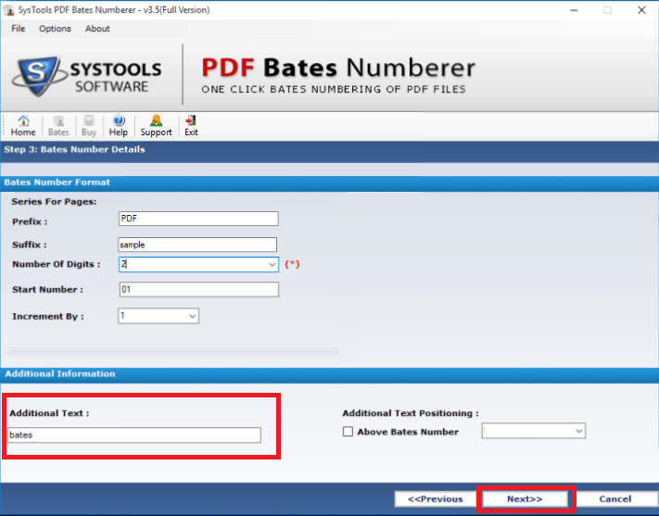The height and width of the screenshot is (516, 659).
Task: Click the SysTools Software logo
Action: (x=86, y=76)
